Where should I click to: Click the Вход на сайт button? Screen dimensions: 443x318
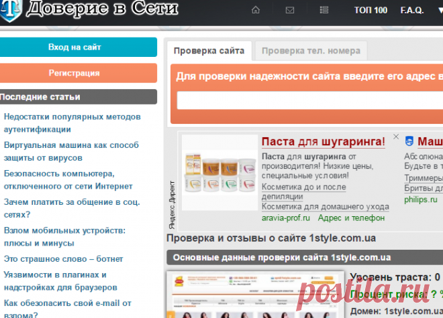pos(79,47)
